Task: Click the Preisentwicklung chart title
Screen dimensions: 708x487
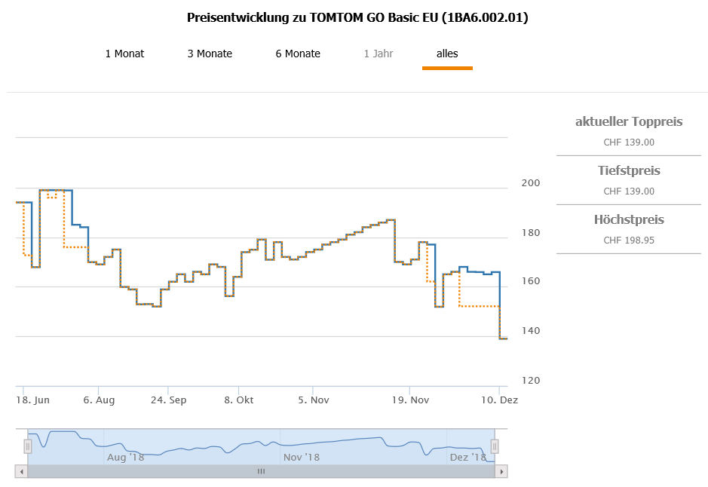Action: coord(357,17)
